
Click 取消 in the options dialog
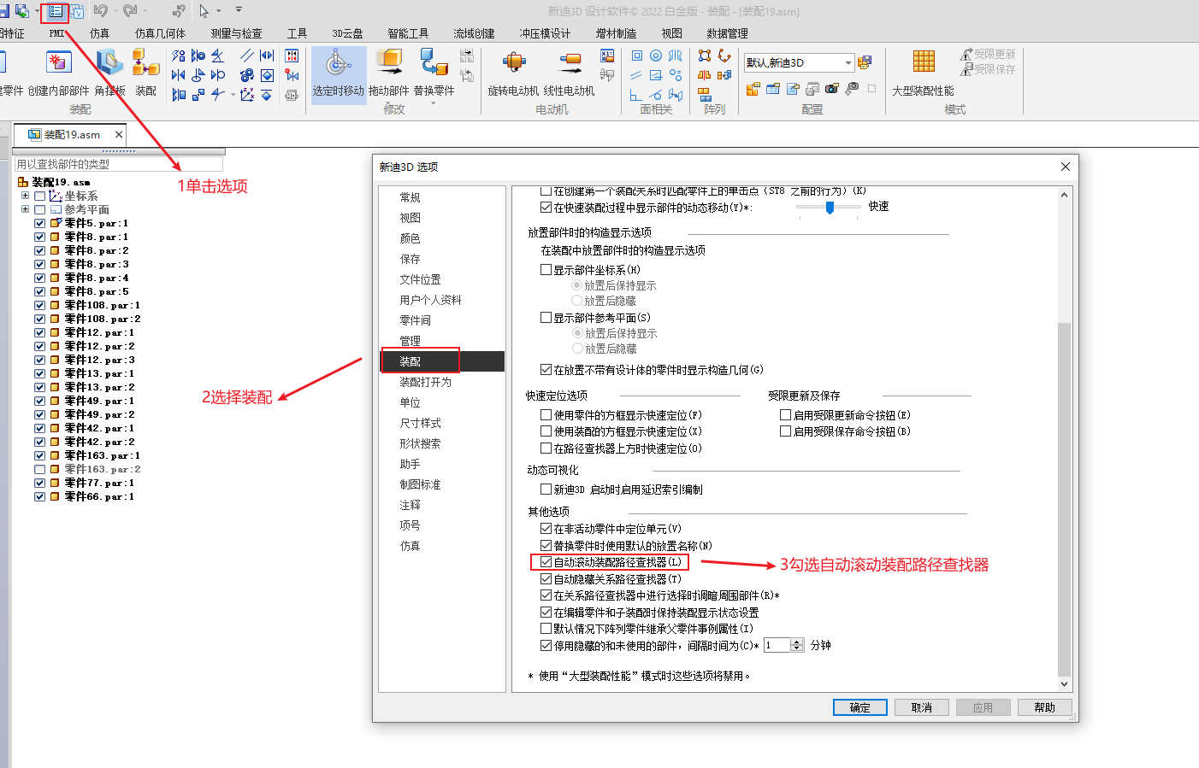(922, 707)
